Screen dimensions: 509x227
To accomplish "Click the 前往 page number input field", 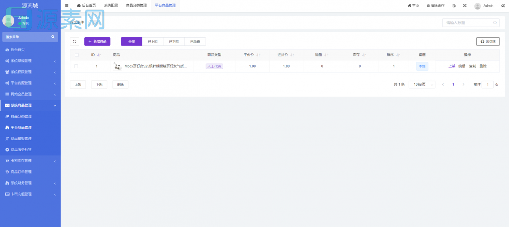I will tap(488, 85).
